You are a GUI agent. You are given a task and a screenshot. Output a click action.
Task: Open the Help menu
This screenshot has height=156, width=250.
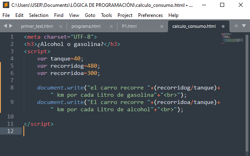click(x=173, y=15)
